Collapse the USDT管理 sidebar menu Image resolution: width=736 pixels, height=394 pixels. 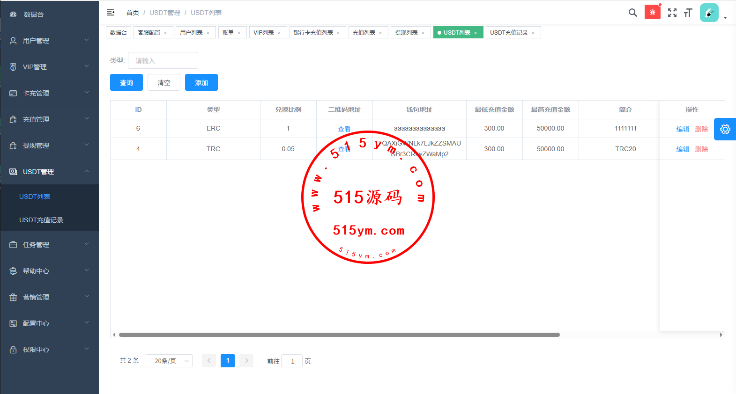coord(49,172)
